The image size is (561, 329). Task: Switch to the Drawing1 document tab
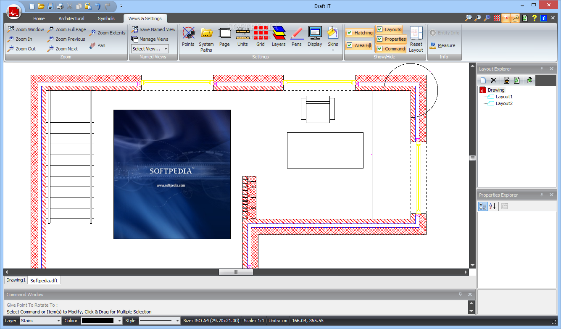tap(16, 280)
